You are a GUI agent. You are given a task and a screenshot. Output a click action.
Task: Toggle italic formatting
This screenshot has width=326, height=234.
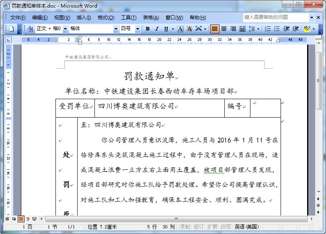(156, 29)
